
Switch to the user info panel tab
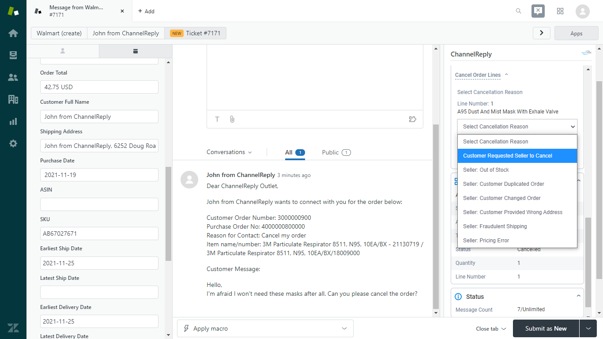(x=63, y=51)
